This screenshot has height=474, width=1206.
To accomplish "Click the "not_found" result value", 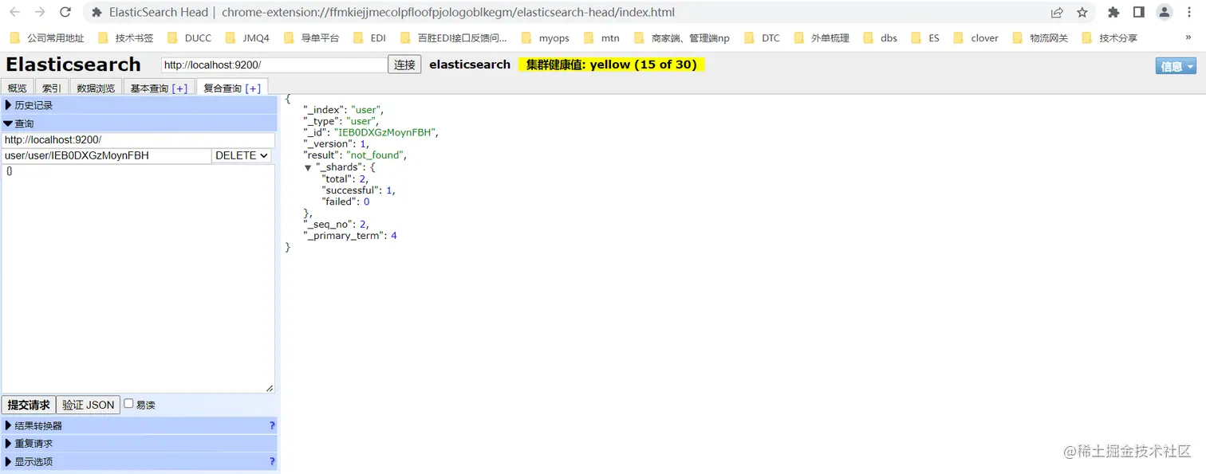I will click(x=376, y=155).
